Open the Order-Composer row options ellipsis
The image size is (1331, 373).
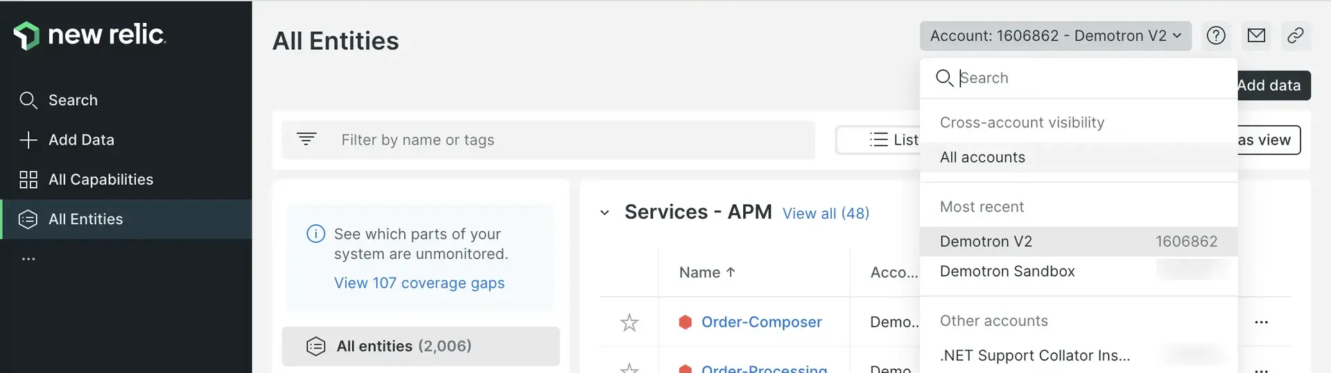(1261, 322)
